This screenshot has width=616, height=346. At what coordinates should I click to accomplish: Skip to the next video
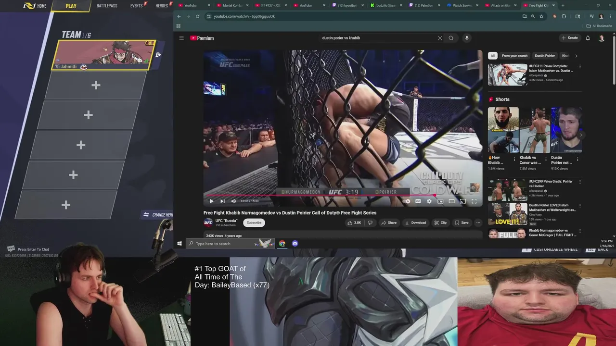(x=222, y=201)
